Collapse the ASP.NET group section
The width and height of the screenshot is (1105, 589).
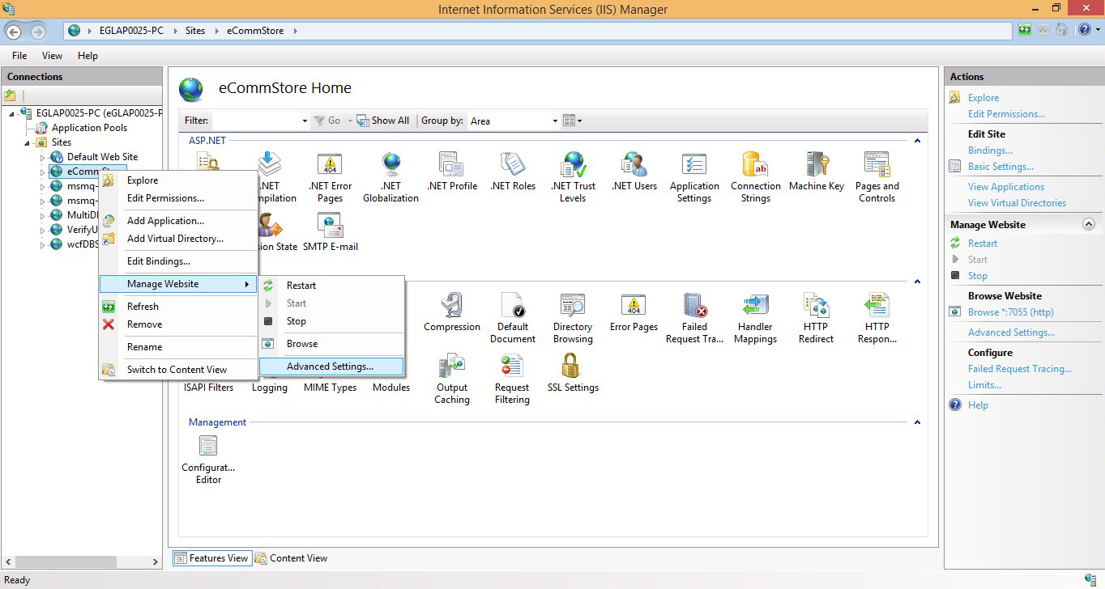pos(917,141)
